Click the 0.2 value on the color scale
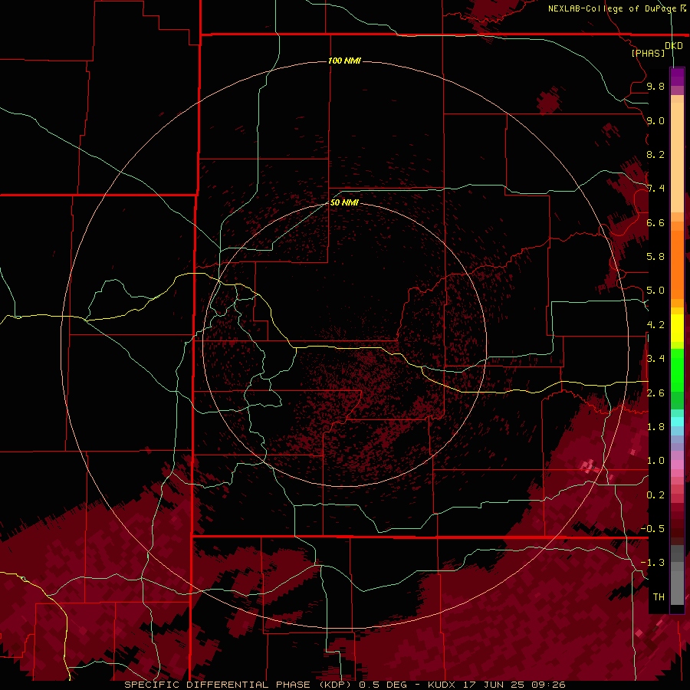 [655, 495]
